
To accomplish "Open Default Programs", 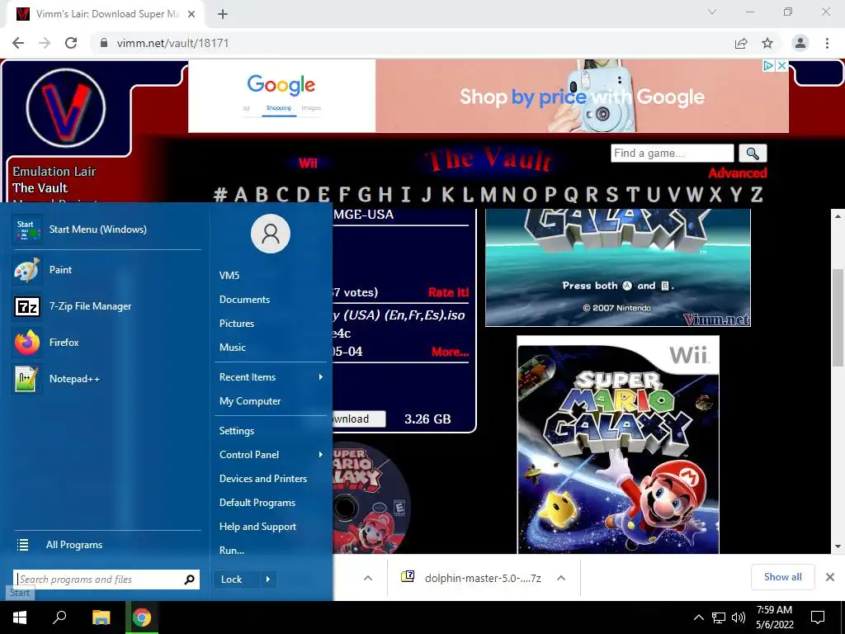I will pyautogui.click(x=257, y=503).
